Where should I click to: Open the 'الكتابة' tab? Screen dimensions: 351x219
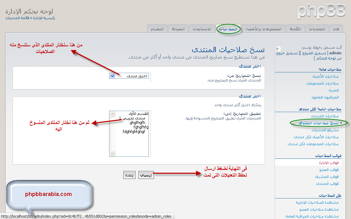click(x=295, y=29)
